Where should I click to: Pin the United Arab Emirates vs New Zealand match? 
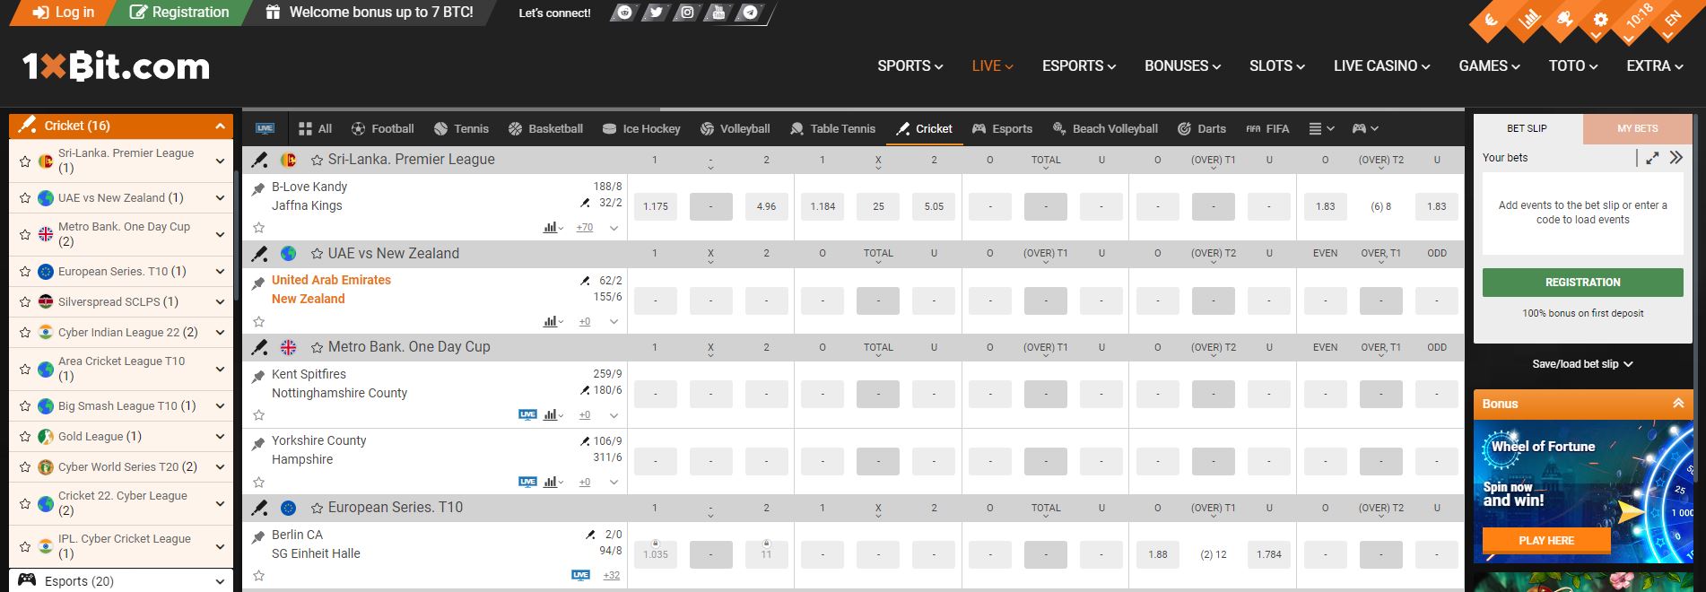258,283
